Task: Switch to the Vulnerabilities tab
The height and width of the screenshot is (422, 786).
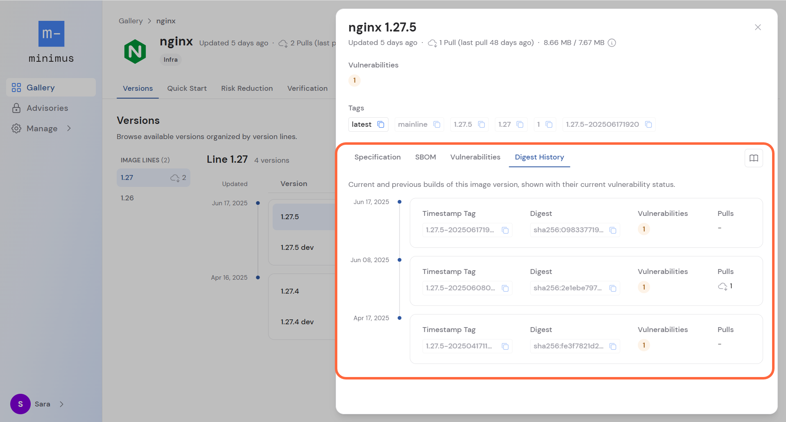Action: (x=475, y=157)
